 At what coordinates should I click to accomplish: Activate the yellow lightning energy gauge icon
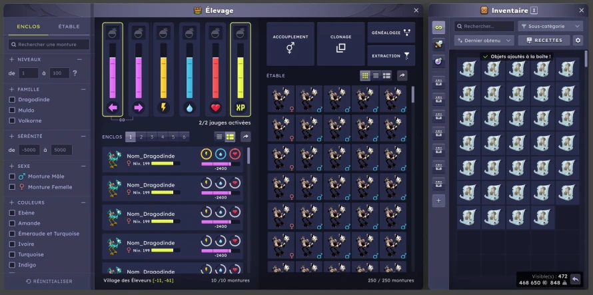pyautogui.click(x=163, y=108)
